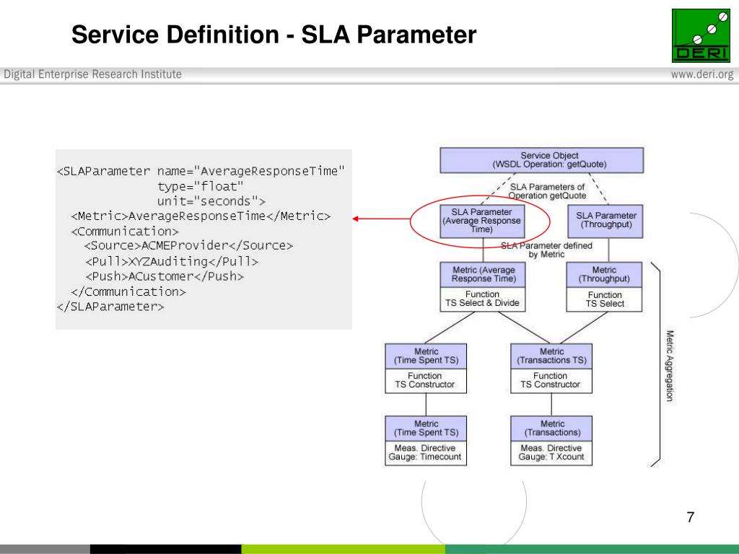739x554 pixels.
Task: Select the Service Object getQuote box
Action: click(x=541, y=160)
